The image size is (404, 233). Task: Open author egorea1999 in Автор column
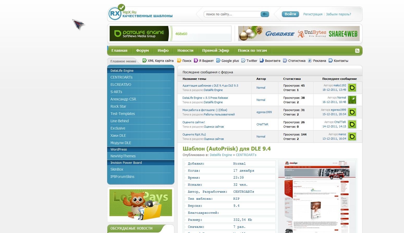264,112
